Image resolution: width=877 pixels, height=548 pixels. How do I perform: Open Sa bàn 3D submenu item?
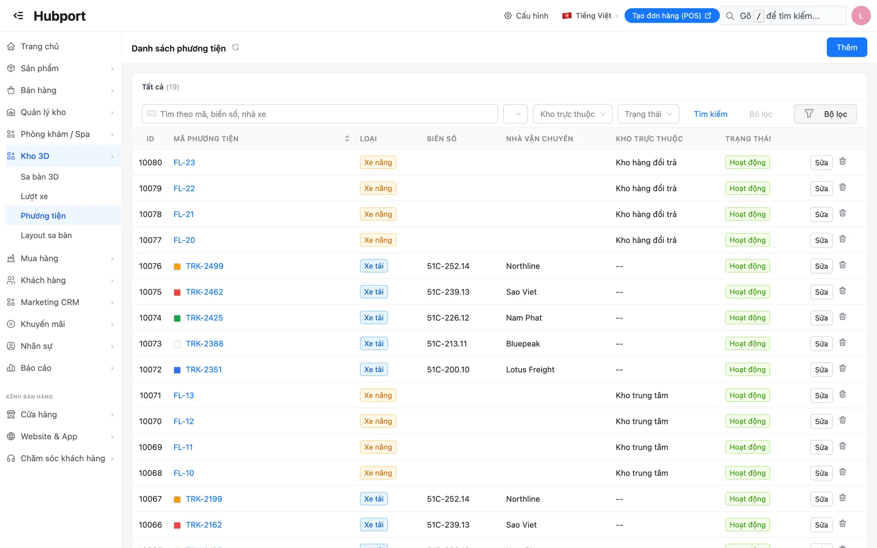39,177
